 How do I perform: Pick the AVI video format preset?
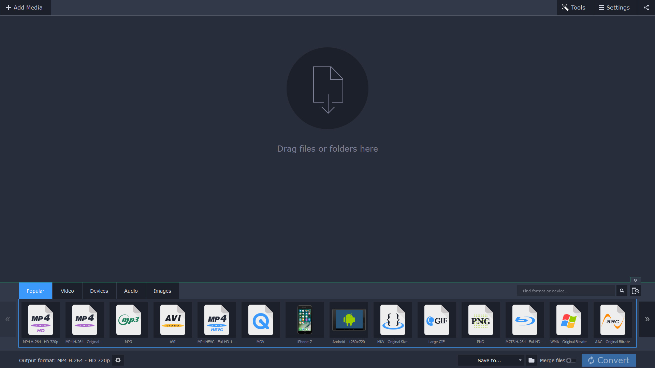[x=172, y=320]
